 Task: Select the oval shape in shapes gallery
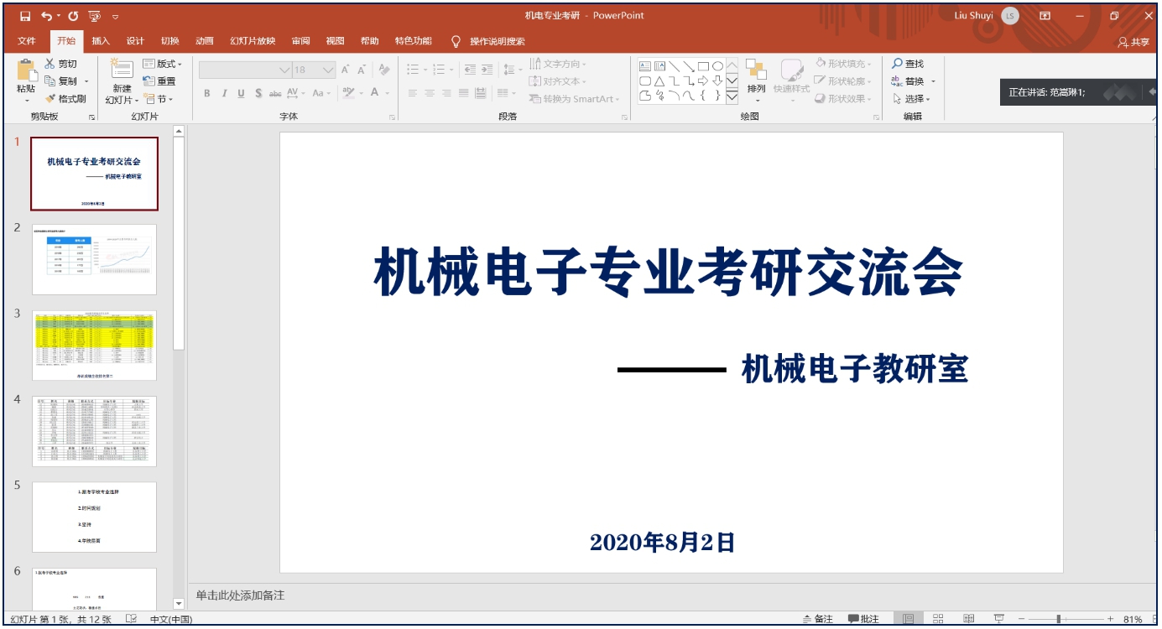(717, 66)
